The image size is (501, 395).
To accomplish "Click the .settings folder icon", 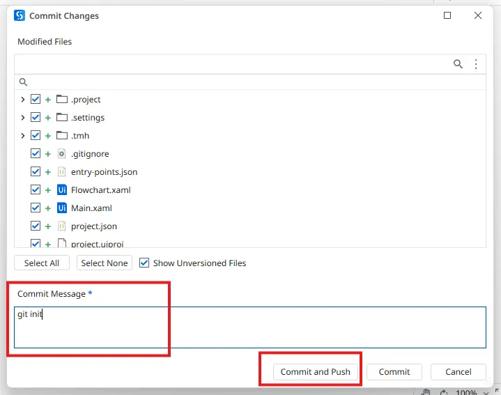I will tap(61, 118).
